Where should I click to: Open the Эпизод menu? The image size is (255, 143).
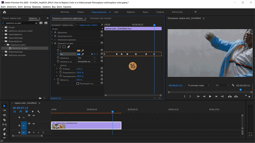[x=27, y=6]
